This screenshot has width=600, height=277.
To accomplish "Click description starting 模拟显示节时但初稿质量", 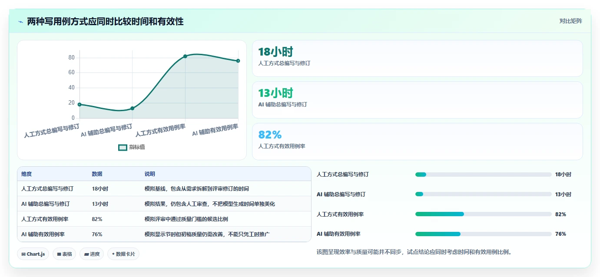I will (207, 234).
